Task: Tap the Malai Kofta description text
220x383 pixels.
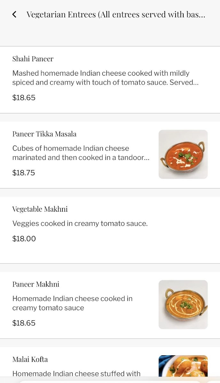Action: pyautogui.click(x=76, y=374)
